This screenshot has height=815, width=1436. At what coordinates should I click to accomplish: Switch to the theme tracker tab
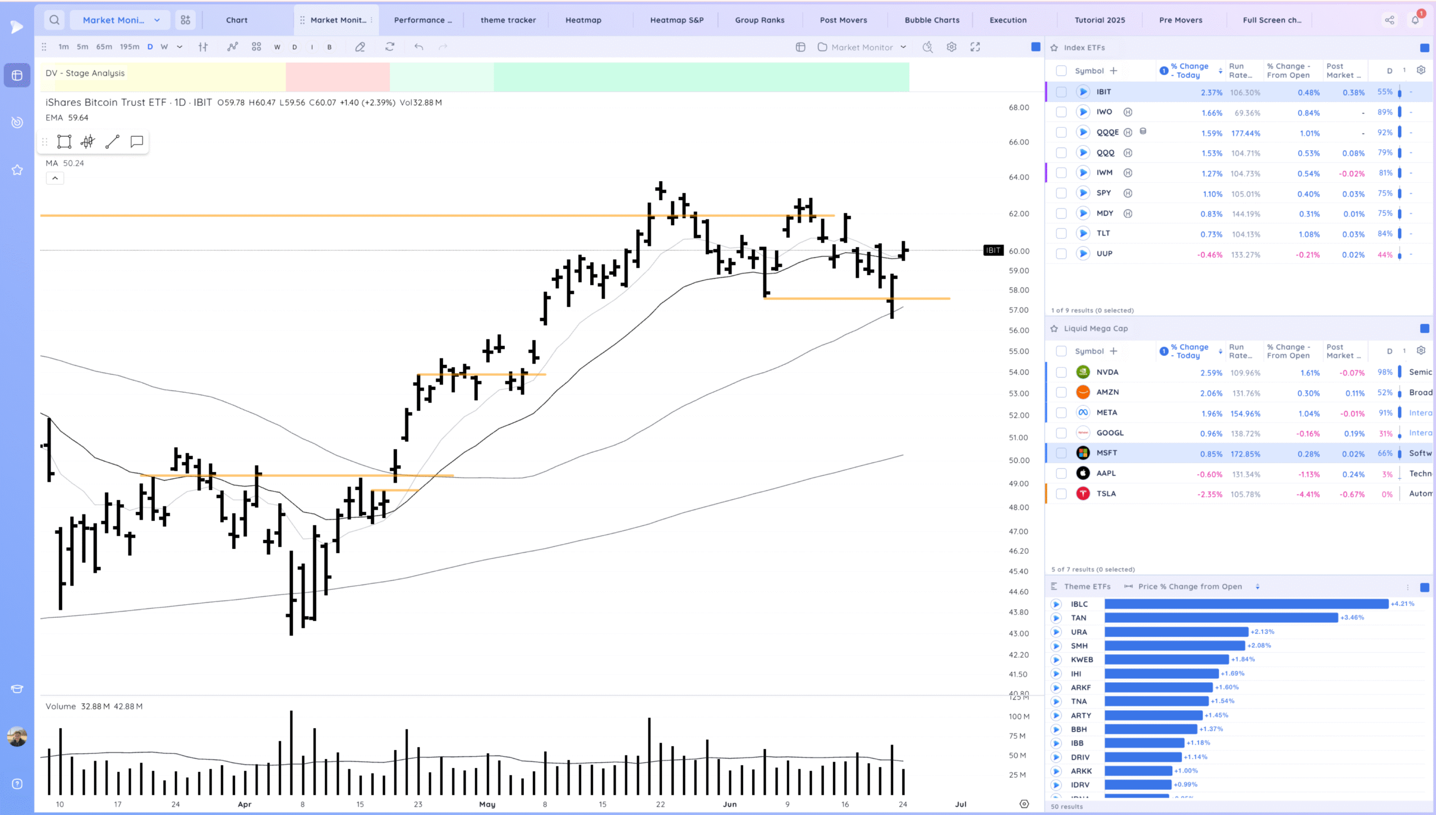coord(508,20)
